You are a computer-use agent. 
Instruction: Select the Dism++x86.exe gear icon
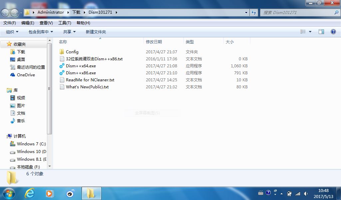(62, 73)
